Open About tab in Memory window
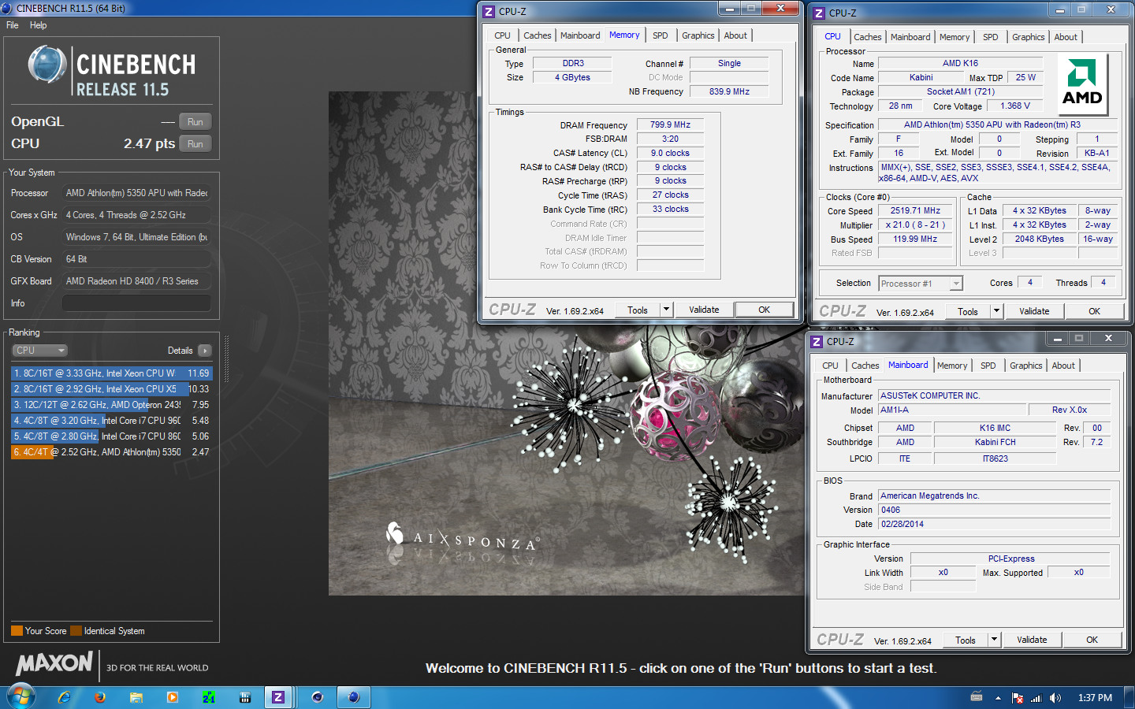Screen dimensions: 1135x709 click(x=735, y=35)
